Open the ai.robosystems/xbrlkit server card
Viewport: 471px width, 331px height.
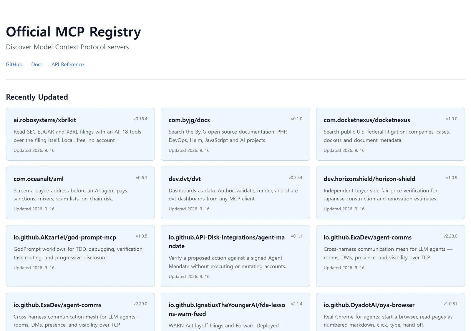pos(80,134)
